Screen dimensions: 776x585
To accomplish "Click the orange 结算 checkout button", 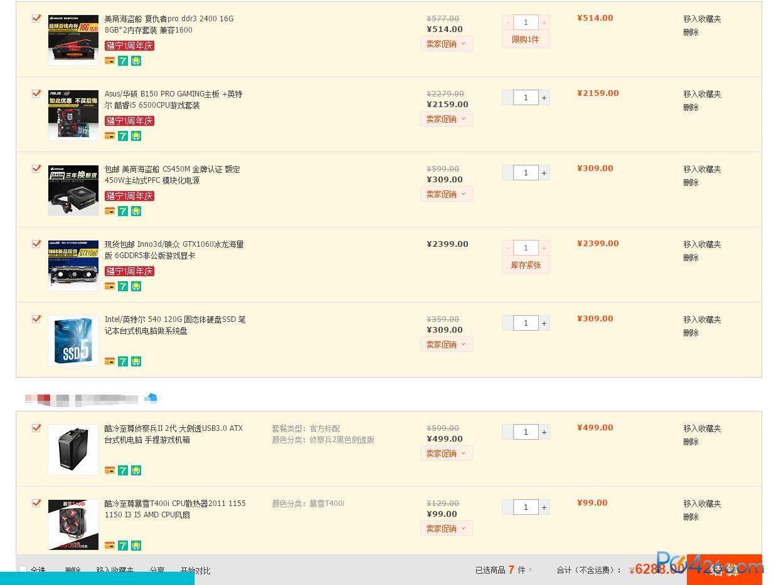I will (725, 570).
